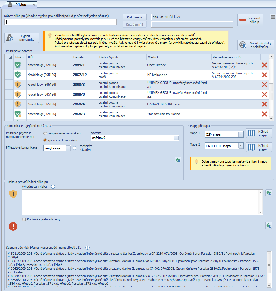This screenshot has height=291, width=276.
Task: Click Načíst vlastníky z nahlížení KN
Action: coord(256,45)
